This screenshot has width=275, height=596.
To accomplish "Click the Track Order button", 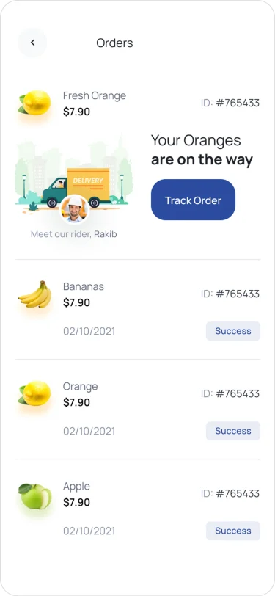I will 193,200.
